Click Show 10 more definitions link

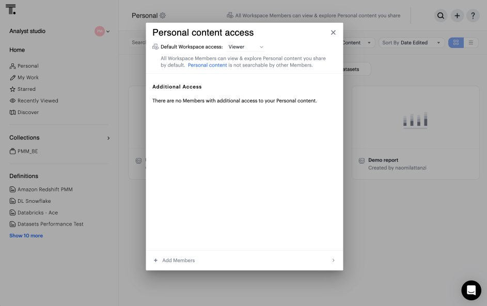pos(26,236)
